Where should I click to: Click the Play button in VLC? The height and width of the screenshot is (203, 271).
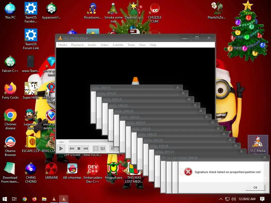(61, 149)
